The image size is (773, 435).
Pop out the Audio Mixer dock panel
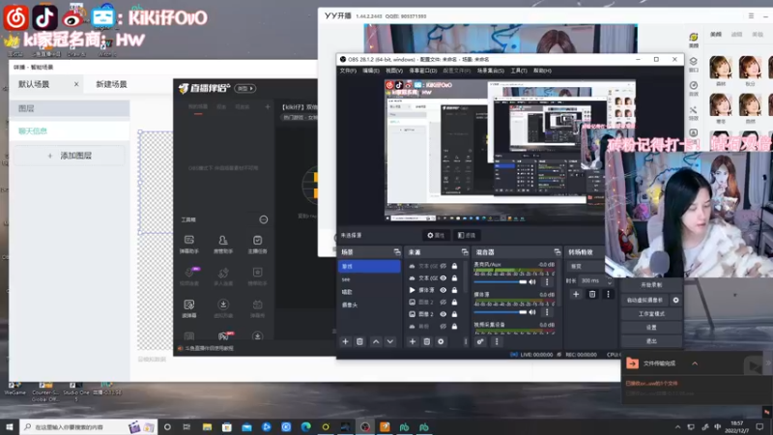coord(558,252)
